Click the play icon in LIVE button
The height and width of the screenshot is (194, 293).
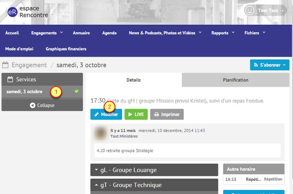tap(130, 114)
